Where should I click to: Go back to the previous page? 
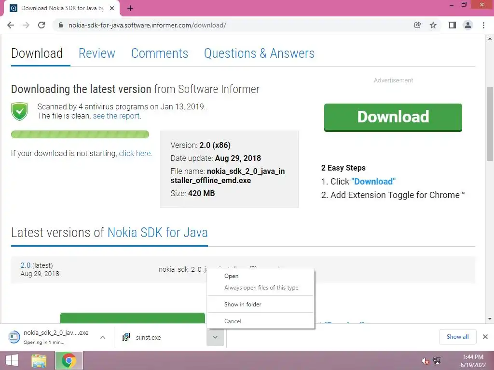coord(11,25)
